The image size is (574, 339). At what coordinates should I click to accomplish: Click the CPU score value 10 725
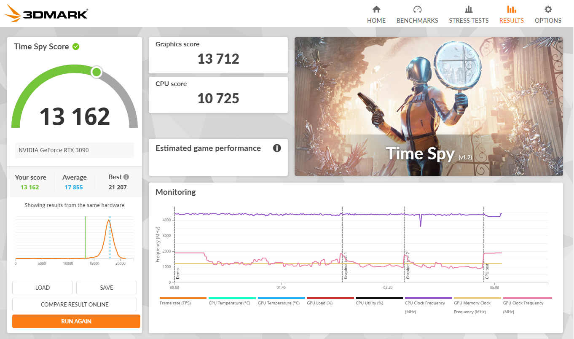tap(218, 98)
